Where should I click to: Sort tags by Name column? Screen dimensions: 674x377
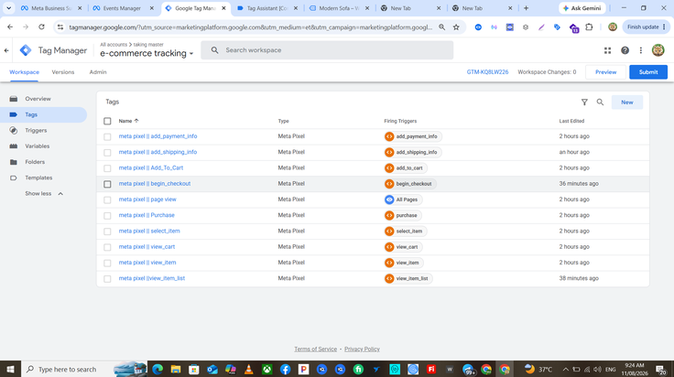pyautogui.click(x=128, y=121)
